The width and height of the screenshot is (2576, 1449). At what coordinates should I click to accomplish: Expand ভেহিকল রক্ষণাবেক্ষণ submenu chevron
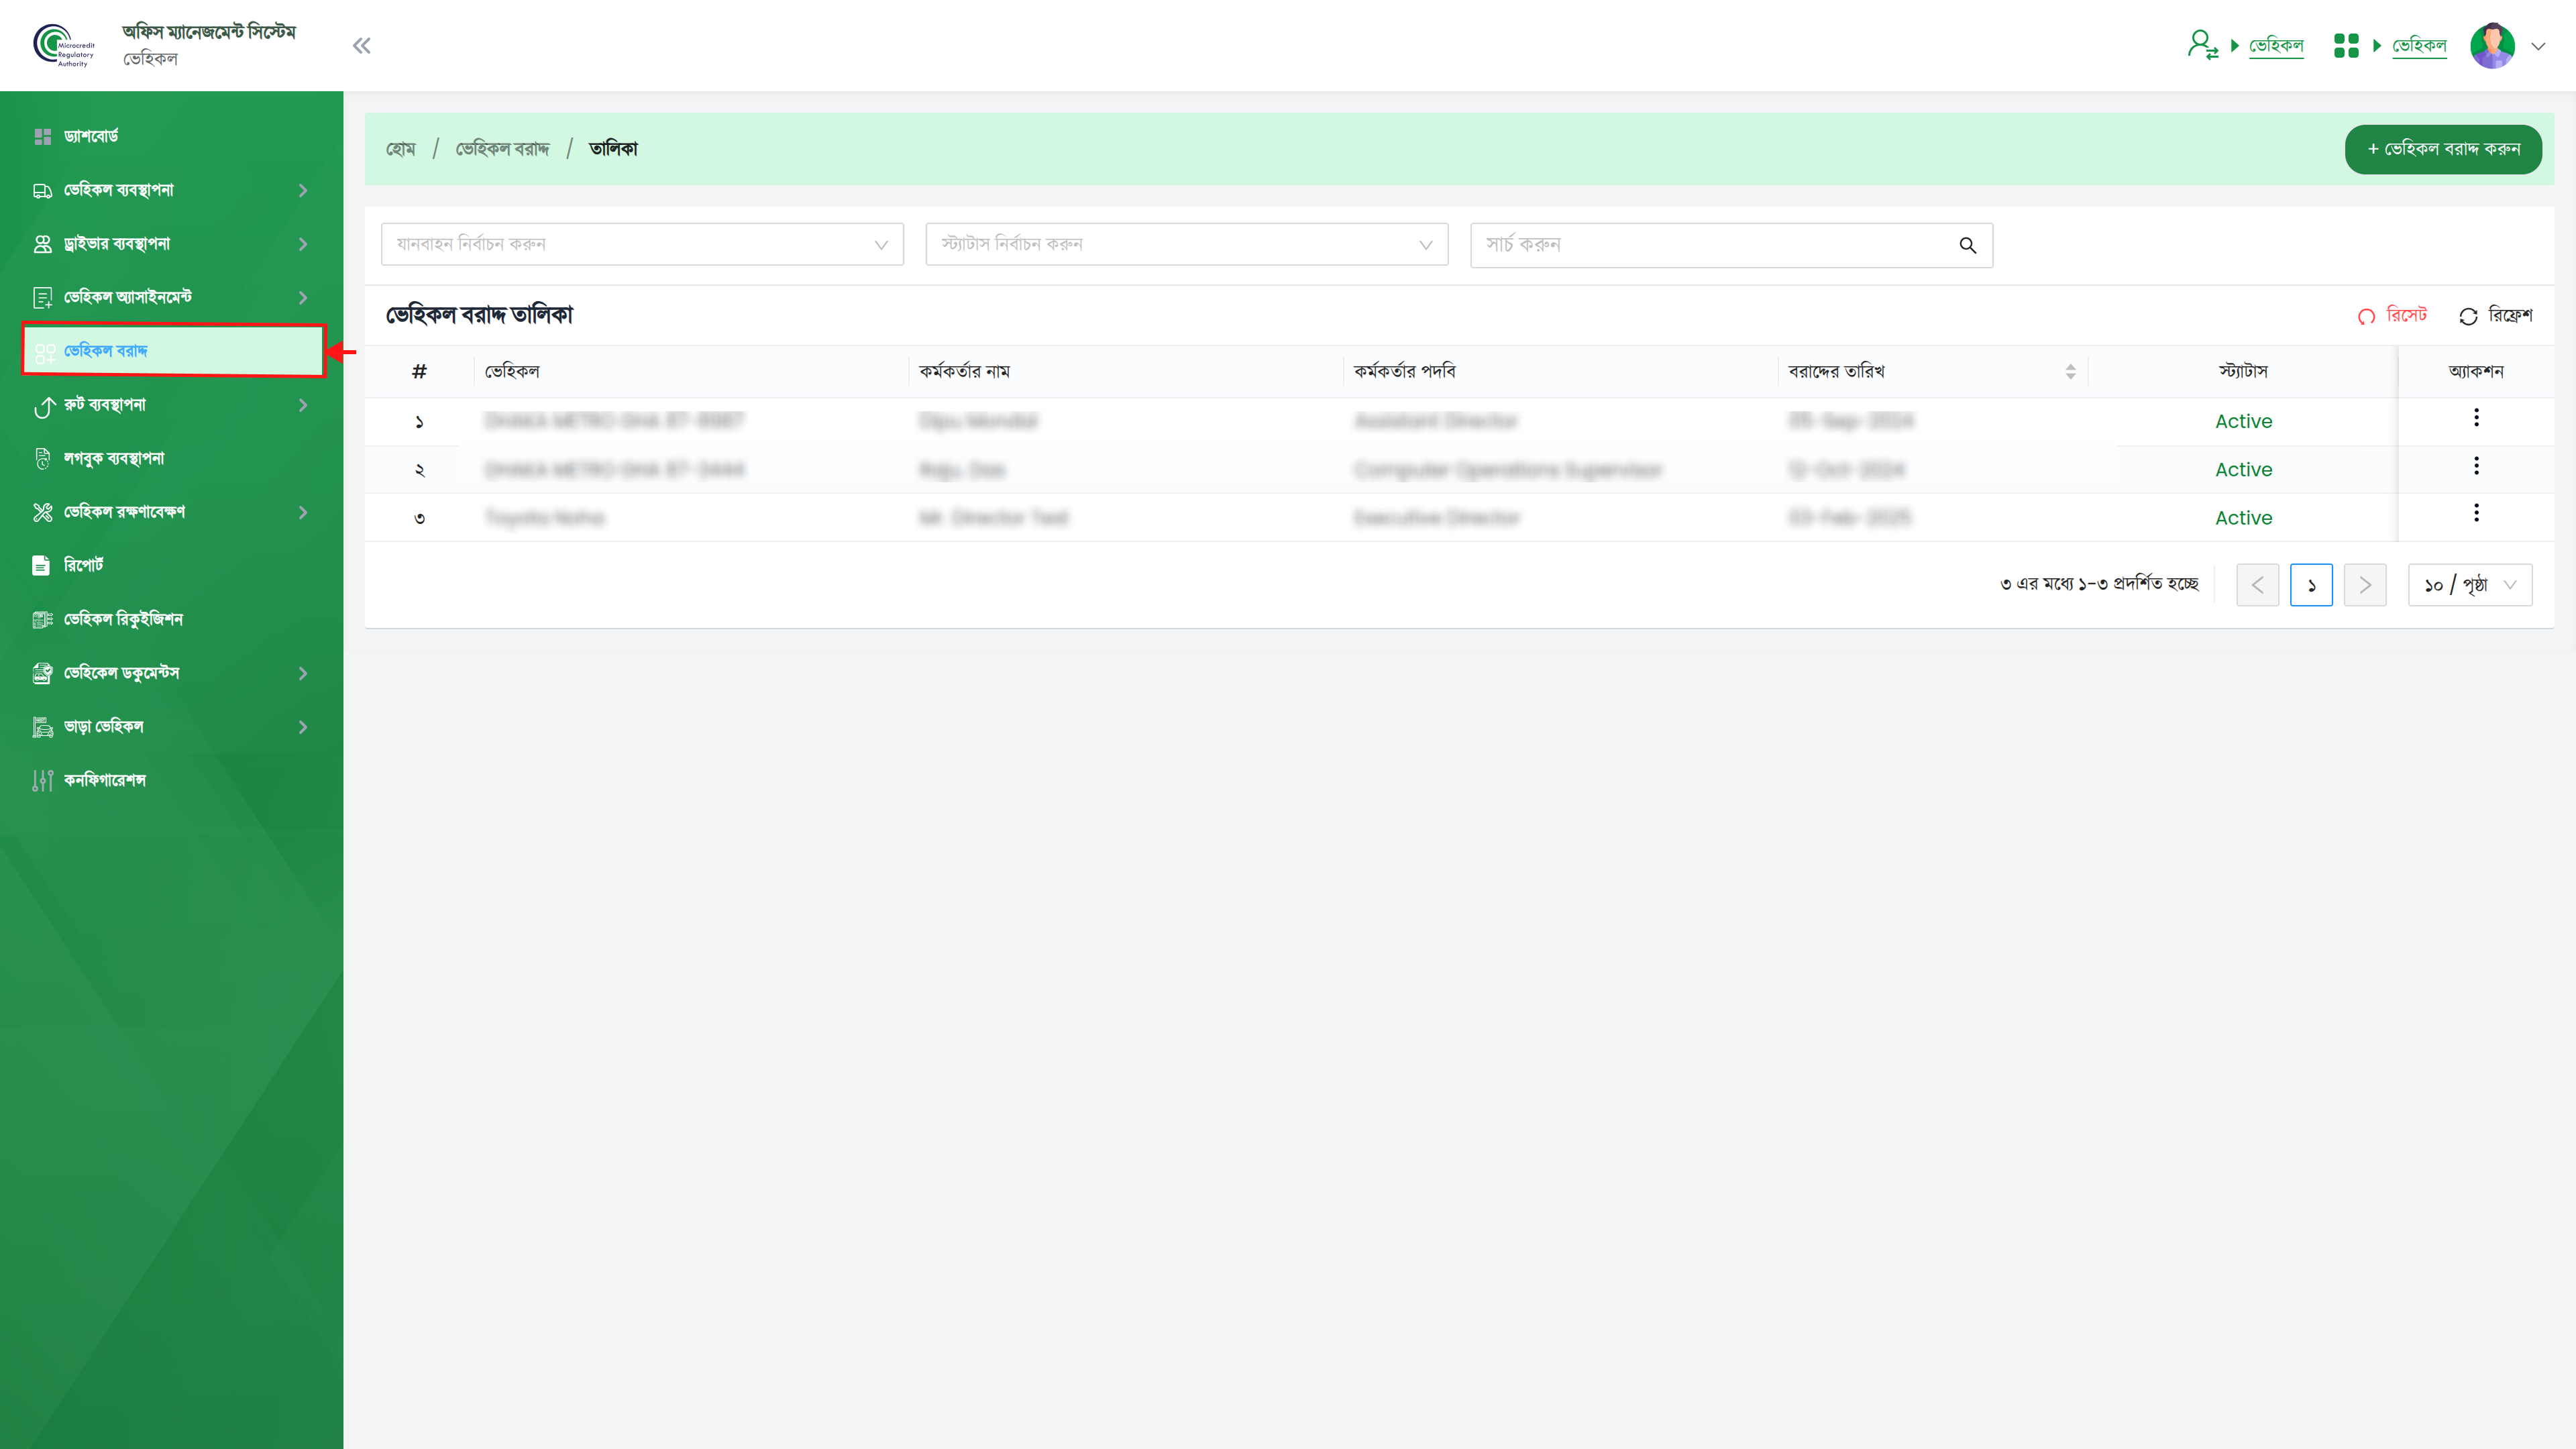pos(303,513)
